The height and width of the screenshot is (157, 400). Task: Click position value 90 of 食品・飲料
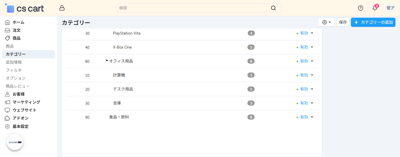(x=87, y=117)
